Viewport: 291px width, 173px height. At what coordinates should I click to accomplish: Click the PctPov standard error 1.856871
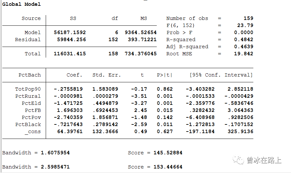[105, 117]
